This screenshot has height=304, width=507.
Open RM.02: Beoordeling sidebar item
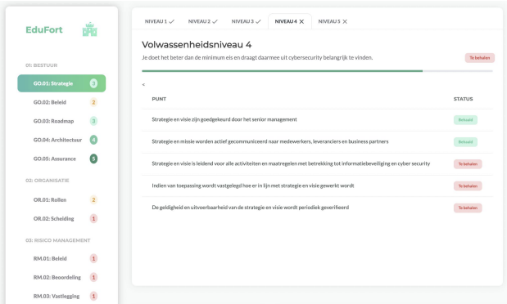61,277
